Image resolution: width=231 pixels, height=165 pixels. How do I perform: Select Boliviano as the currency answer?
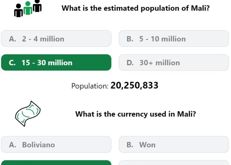pyautogui.click(x=56, y=144)
